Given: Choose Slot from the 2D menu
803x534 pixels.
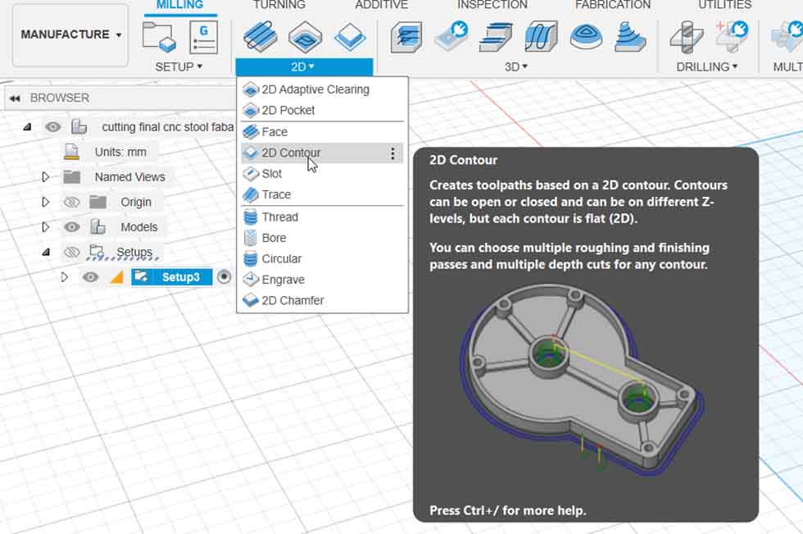Looking at the screenshot, I should tap(322, 174).
